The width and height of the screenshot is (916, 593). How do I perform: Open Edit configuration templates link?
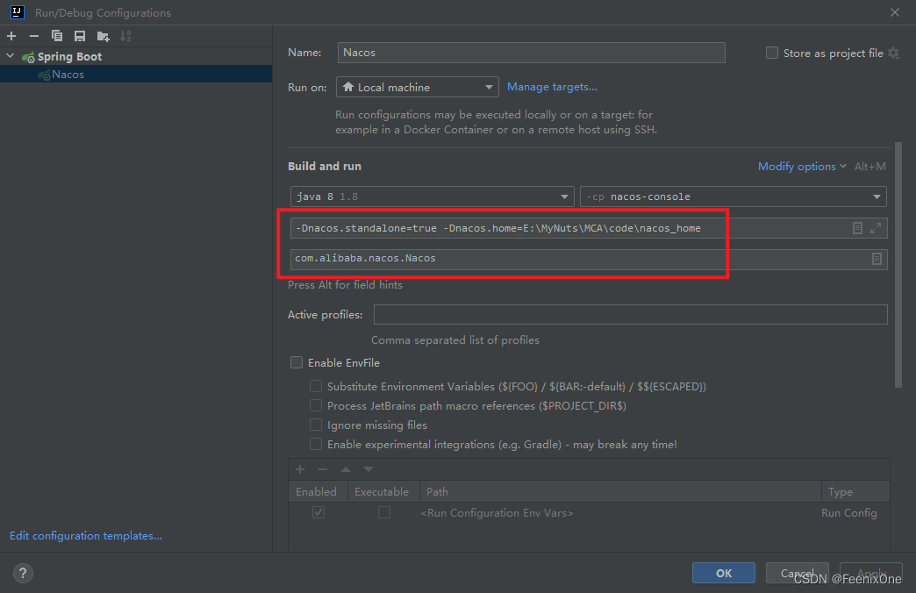point(86,536)
